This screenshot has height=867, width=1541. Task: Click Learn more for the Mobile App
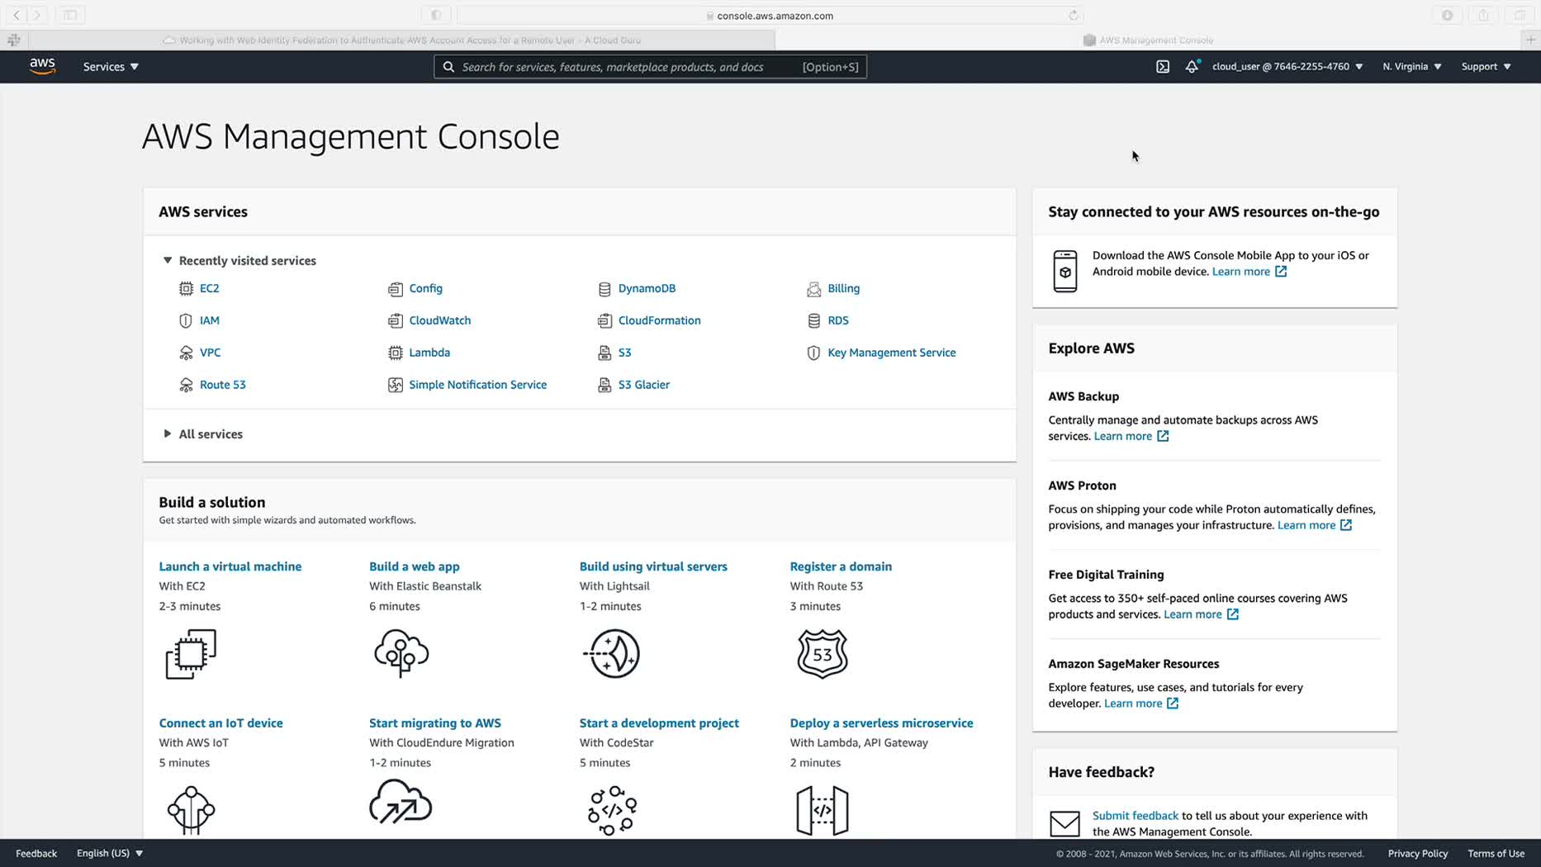[1249, 272]
